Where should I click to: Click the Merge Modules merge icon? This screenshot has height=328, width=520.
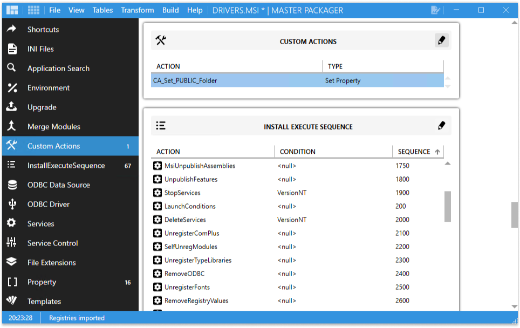(x=12, y=126)
